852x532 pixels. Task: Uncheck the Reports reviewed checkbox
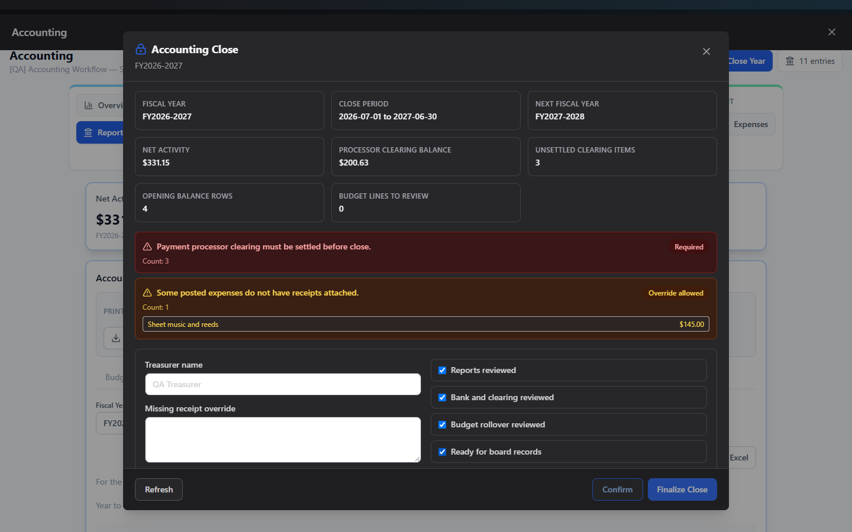pyautogui.click(x=442, y=370)
